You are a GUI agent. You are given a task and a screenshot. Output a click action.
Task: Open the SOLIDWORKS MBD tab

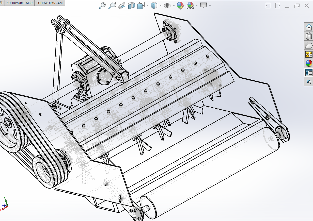pos(20,3)
